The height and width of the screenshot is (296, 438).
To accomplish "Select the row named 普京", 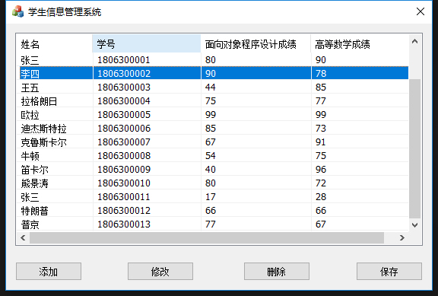I will (214, 224).
